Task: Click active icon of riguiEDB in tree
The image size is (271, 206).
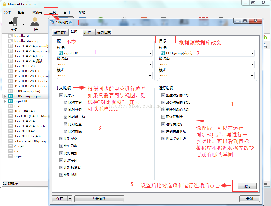Action: point(11,101)
